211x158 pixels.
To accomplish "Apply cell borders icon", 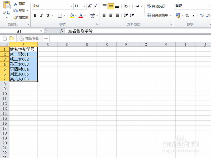I will click(60, 16).
